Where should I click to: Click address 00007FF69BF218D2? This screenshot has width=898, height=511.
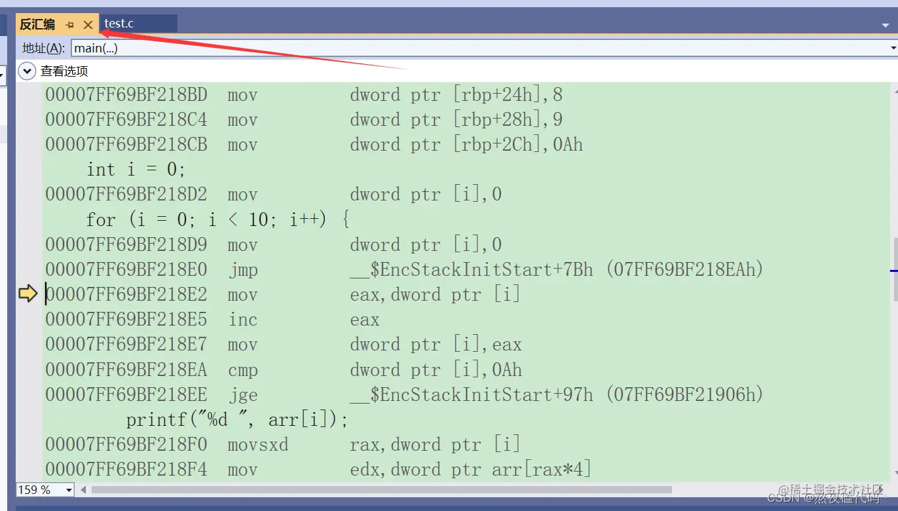pos(126,195)
